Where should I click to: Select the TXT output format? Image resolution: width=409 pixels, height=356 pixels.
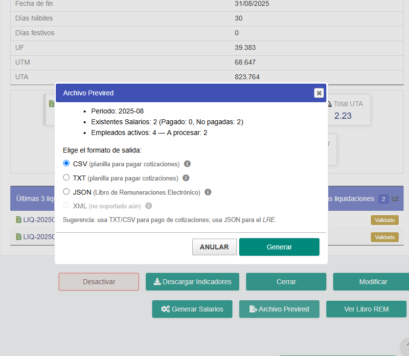tap(66, 178)
